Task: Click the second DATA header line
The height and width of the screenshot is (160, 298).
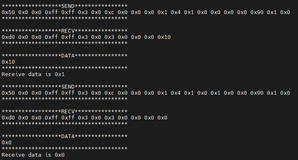Action: pyautogui.click(x=64, y=136)
